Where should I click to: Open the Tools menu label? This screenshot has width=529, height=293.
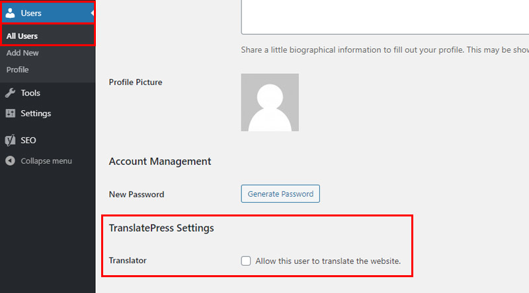[30, 93]
